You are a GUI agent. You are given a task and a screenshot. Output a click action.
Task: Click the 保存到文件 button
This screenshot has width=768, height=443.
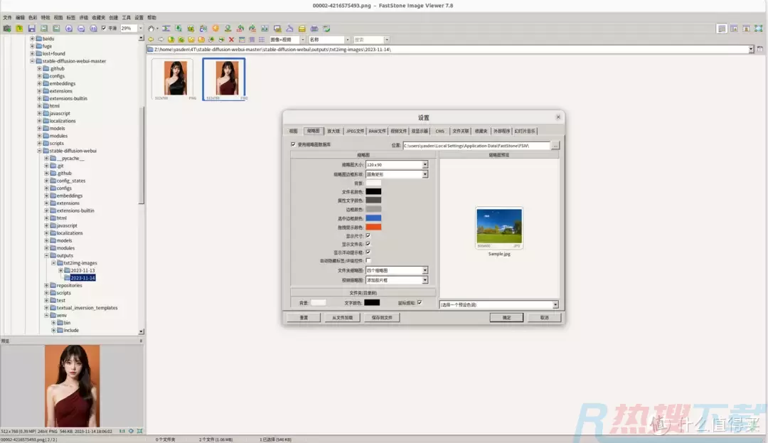(x=382, y=318)
